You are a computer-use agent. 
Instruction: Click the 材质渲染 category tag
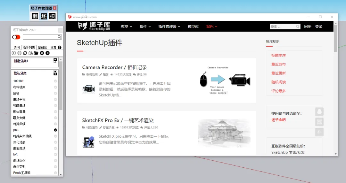92,127
